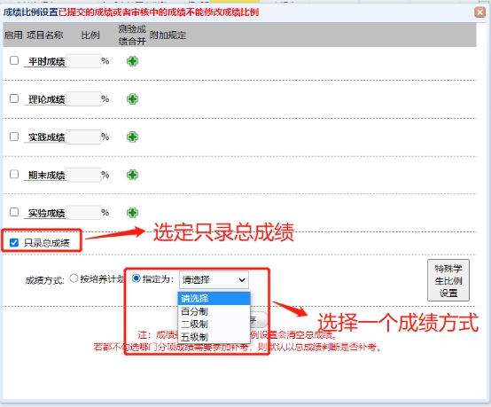The width and height of the screenshot is (491, 407).
Task: Select the 指定为 radio button
Action: [x=136, y=278]
